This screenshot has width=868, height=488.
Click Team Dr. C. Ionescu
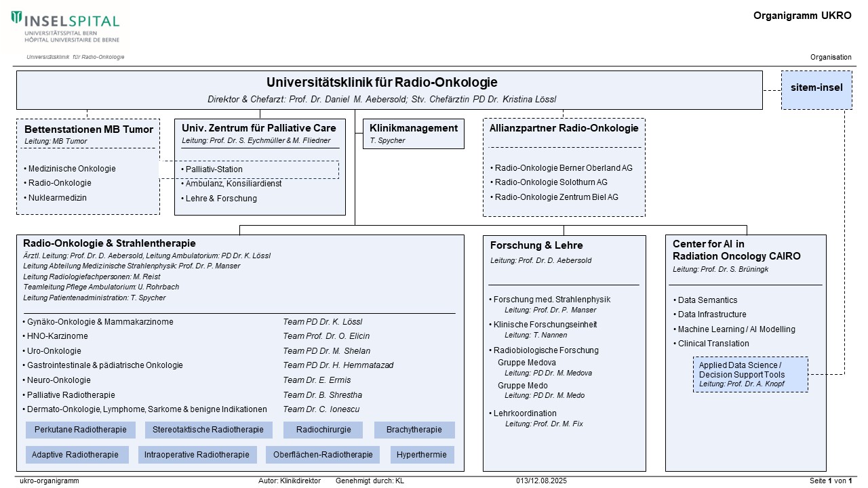click(x=321, y=409)
